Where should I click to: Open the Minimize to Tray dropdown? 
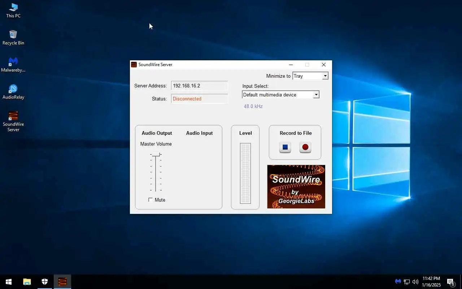point(310,76)
